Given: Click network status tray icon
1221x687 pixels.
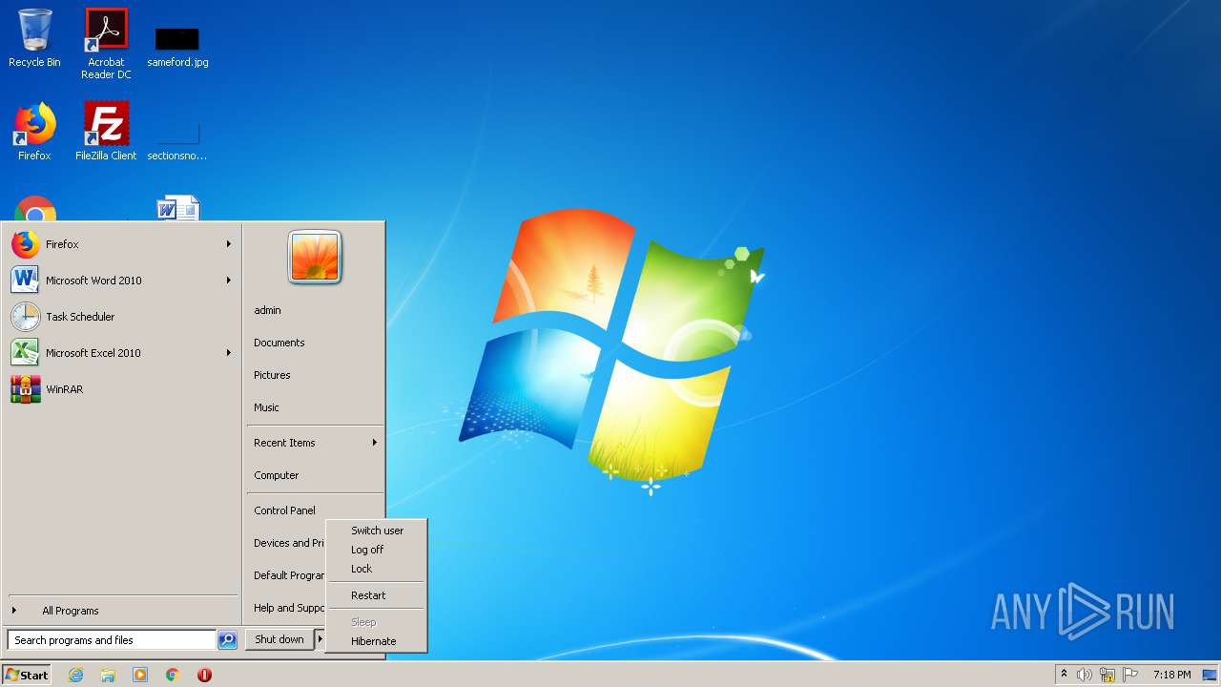Looking at the screenshot, I should coord(1107,675).
